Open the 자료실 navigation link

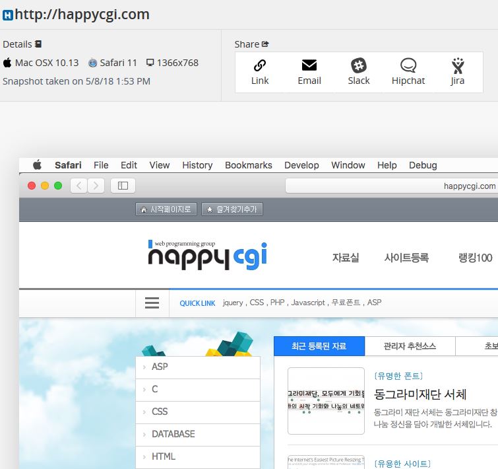(346, 258)
